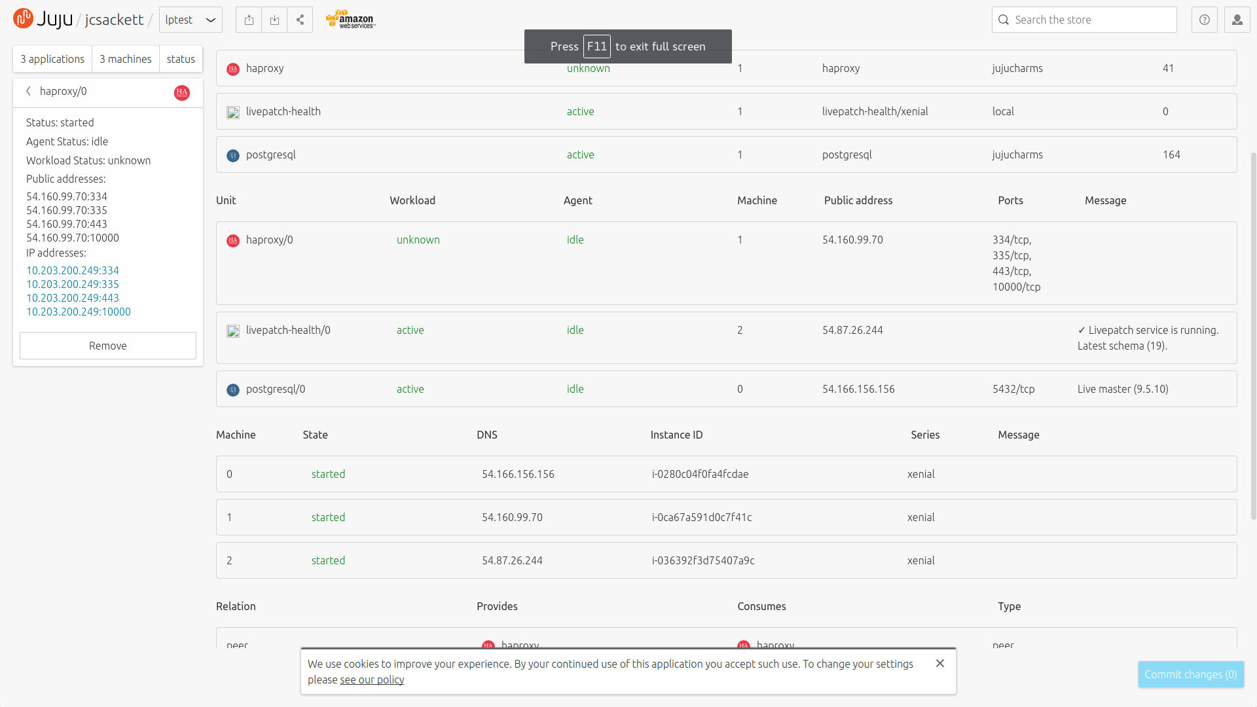This screenshot has width=1257, height=707.
Task: Click the haproxy icon in inspector header
Action: pos(182,92)
